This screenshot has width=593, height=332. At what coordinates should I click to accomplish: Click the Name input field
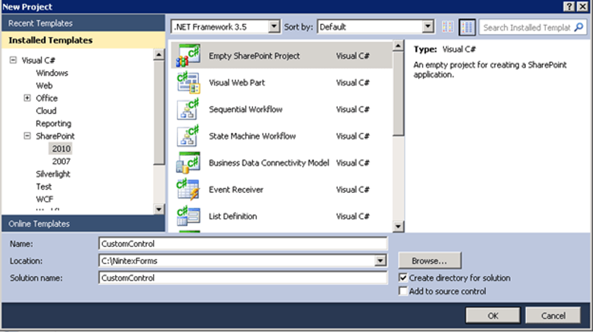(243, 244)
